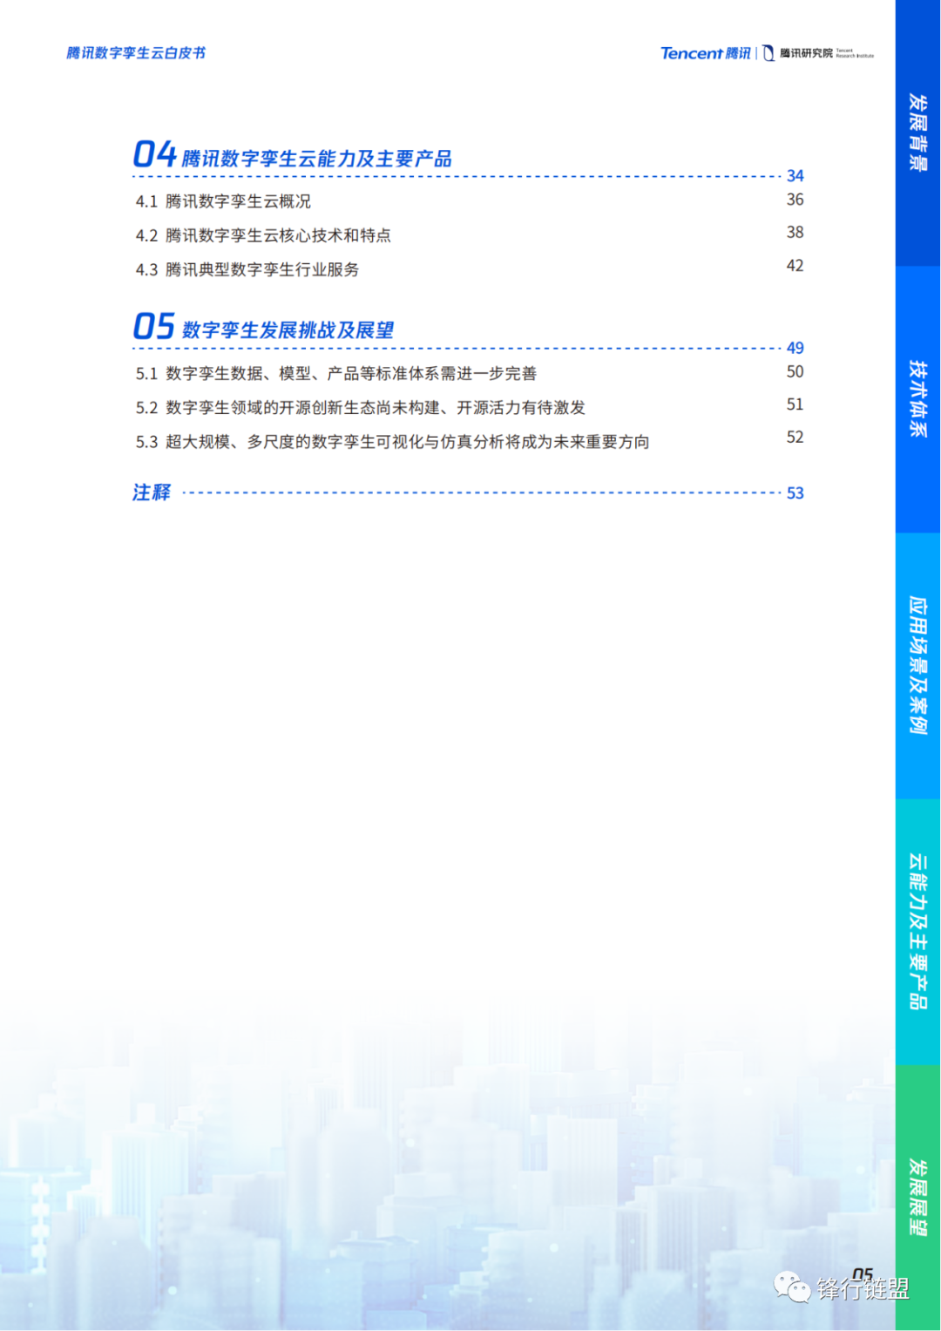941x1331 pixels.
Task: Open entry 4.3 腾讯典型数字孪生行业服务
Action: point(247,269)
